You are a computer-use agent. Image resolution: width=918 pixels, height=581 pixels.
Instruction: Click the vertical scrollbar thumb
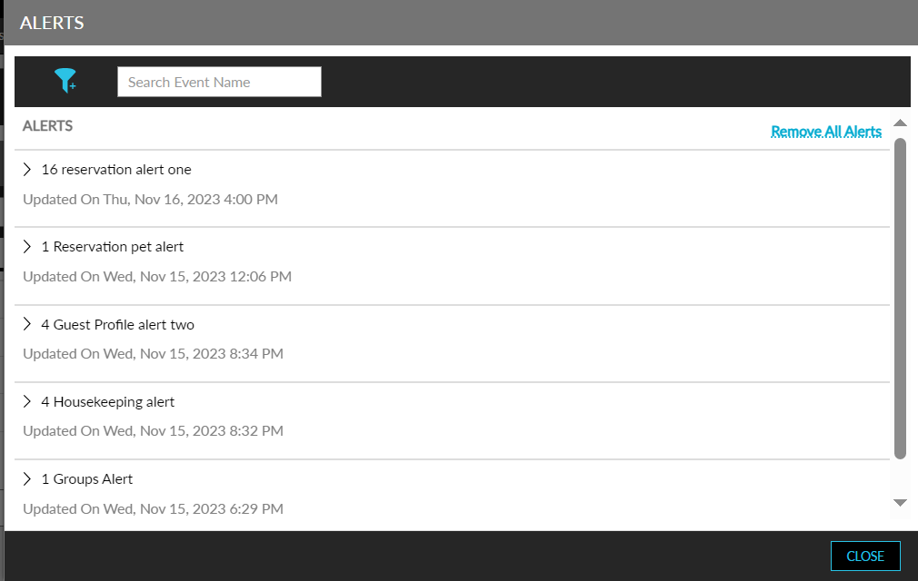pyautogui.click(x=901, y=298)
